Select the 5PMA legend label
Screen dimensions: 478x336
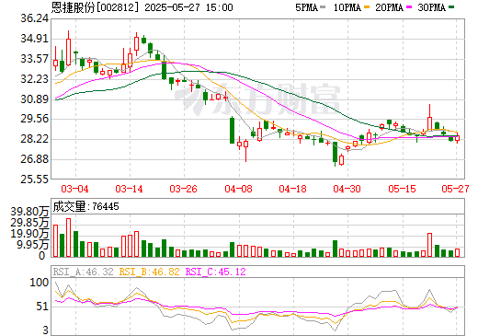306,7
